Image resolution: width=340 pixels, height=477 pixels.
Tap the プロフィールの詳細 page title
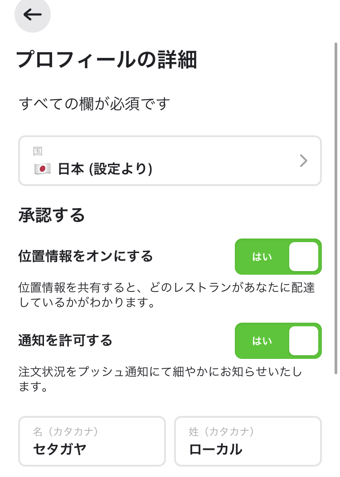[107, 60]
